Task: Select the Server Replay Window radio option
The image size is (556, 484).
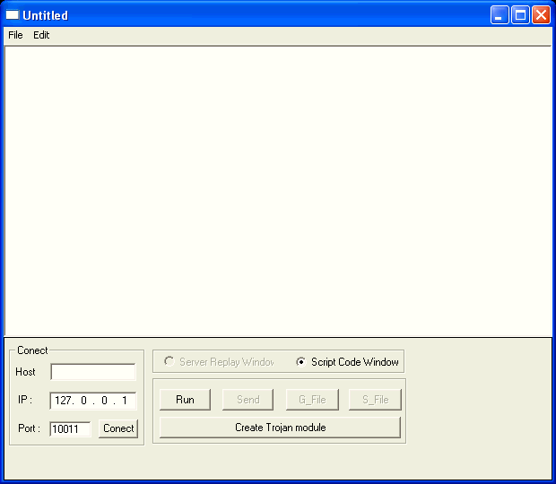Action: 169,362
